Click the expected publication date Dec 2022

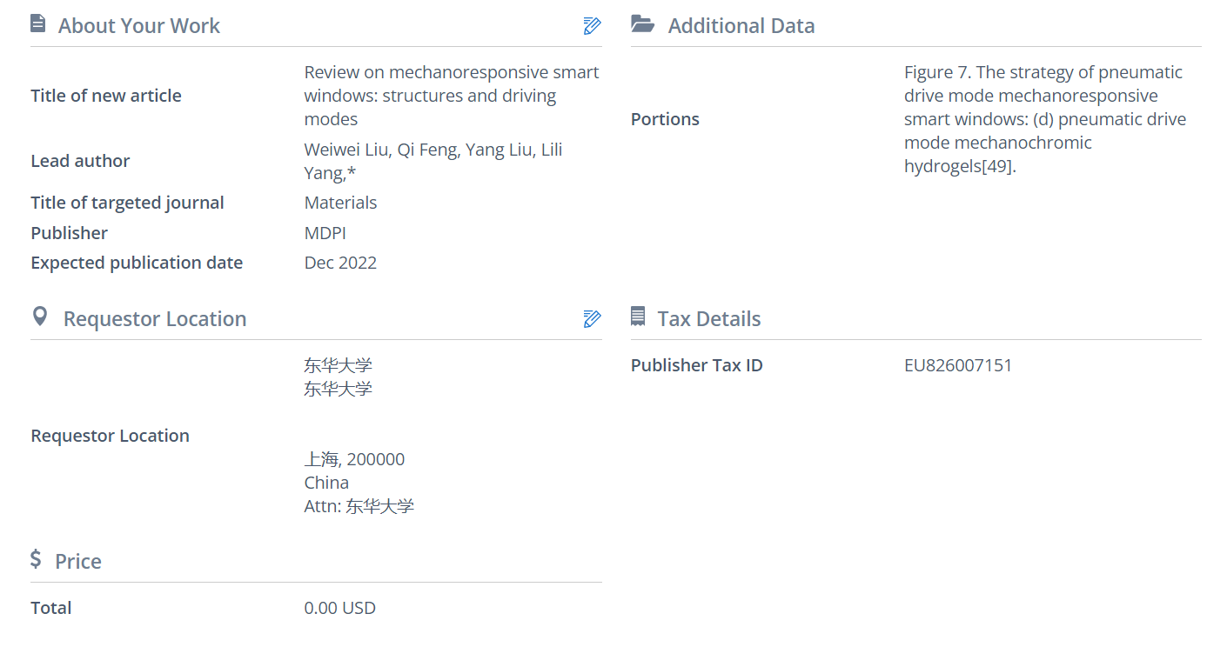tap(340, 263)
